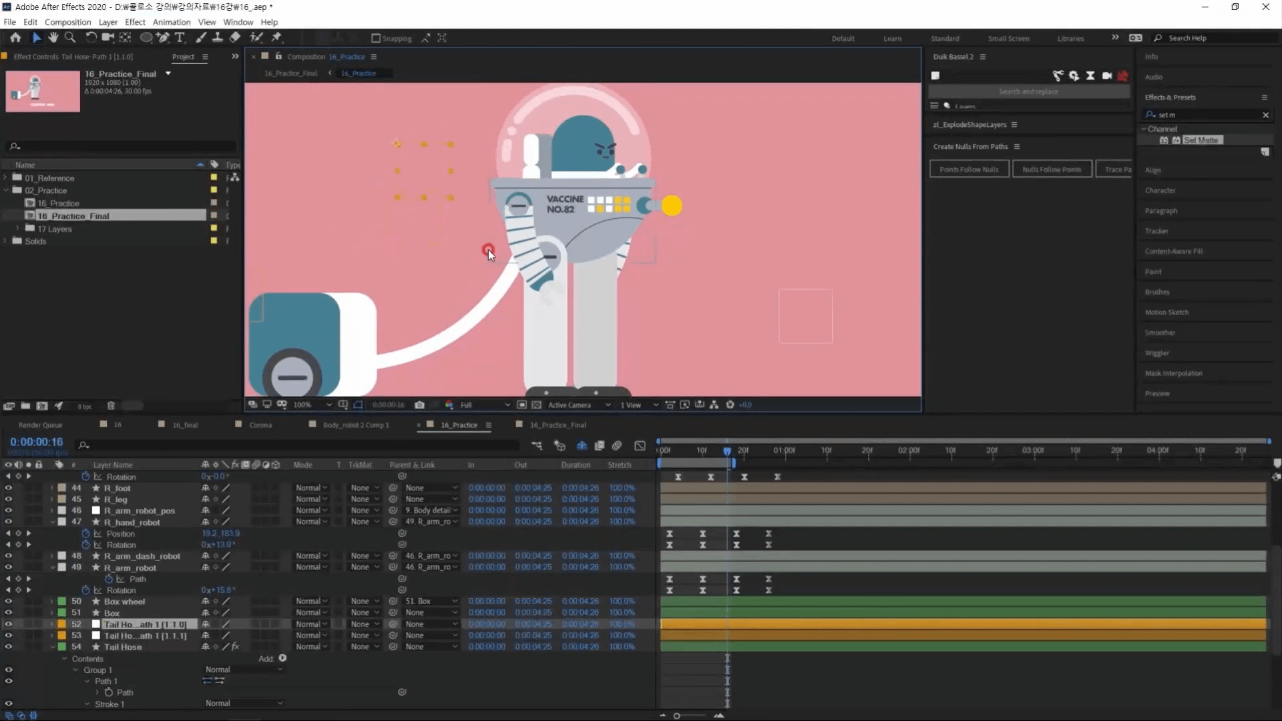Select the Type tool
Viewport: 1282px width, 721px height.
(180, 37)
